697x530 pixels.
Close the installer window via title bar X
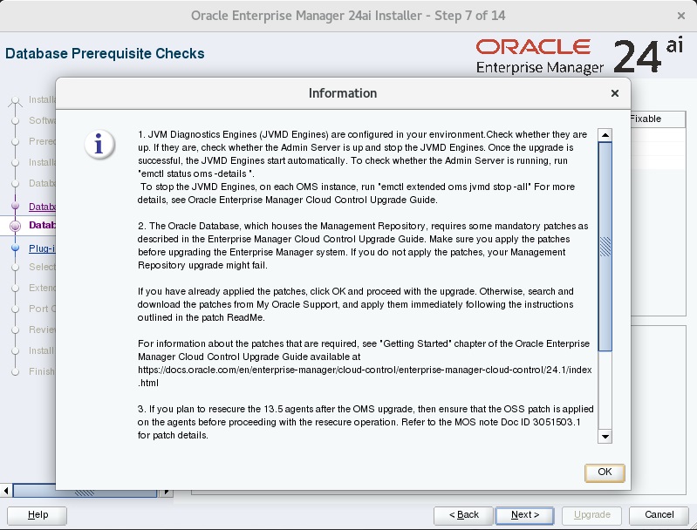681,16
